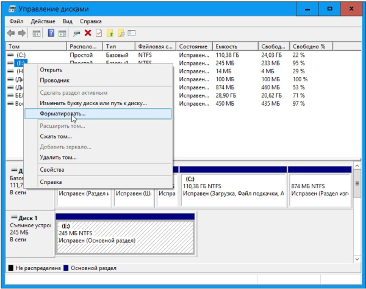Image resolution: width=366 pixels, height=289 pixels.
Task: Click the list view settings toolbar icon
Action: [x=132, y=33]
